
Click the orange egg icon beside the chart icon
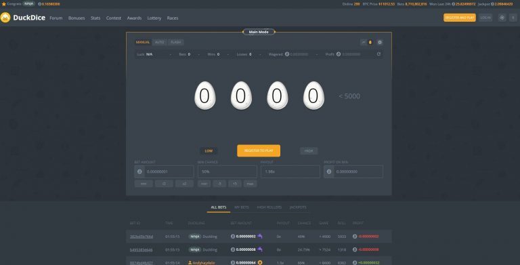pyautogui.click(x=370, y=42)
